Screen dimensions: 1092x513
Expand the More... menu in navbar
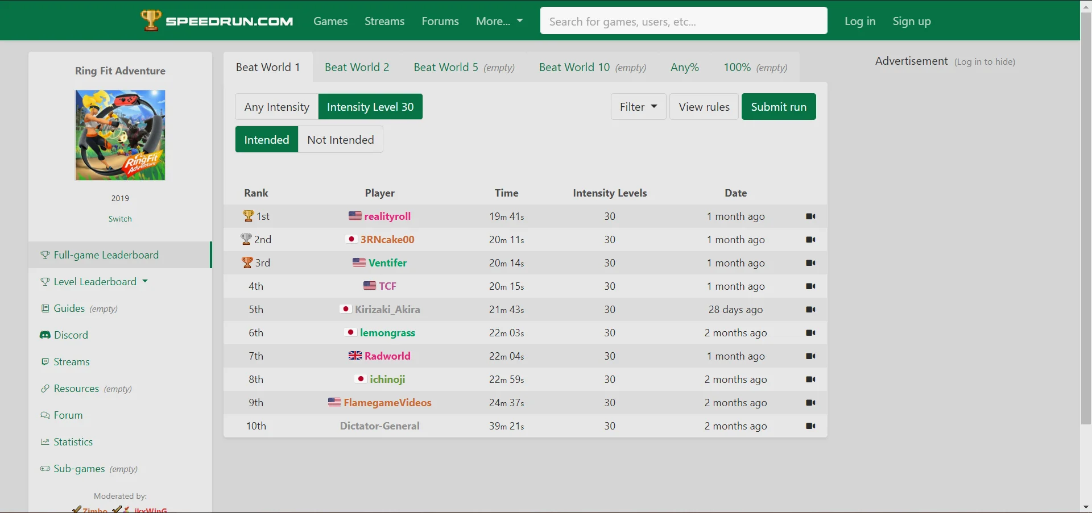click(x=499, y=21)
